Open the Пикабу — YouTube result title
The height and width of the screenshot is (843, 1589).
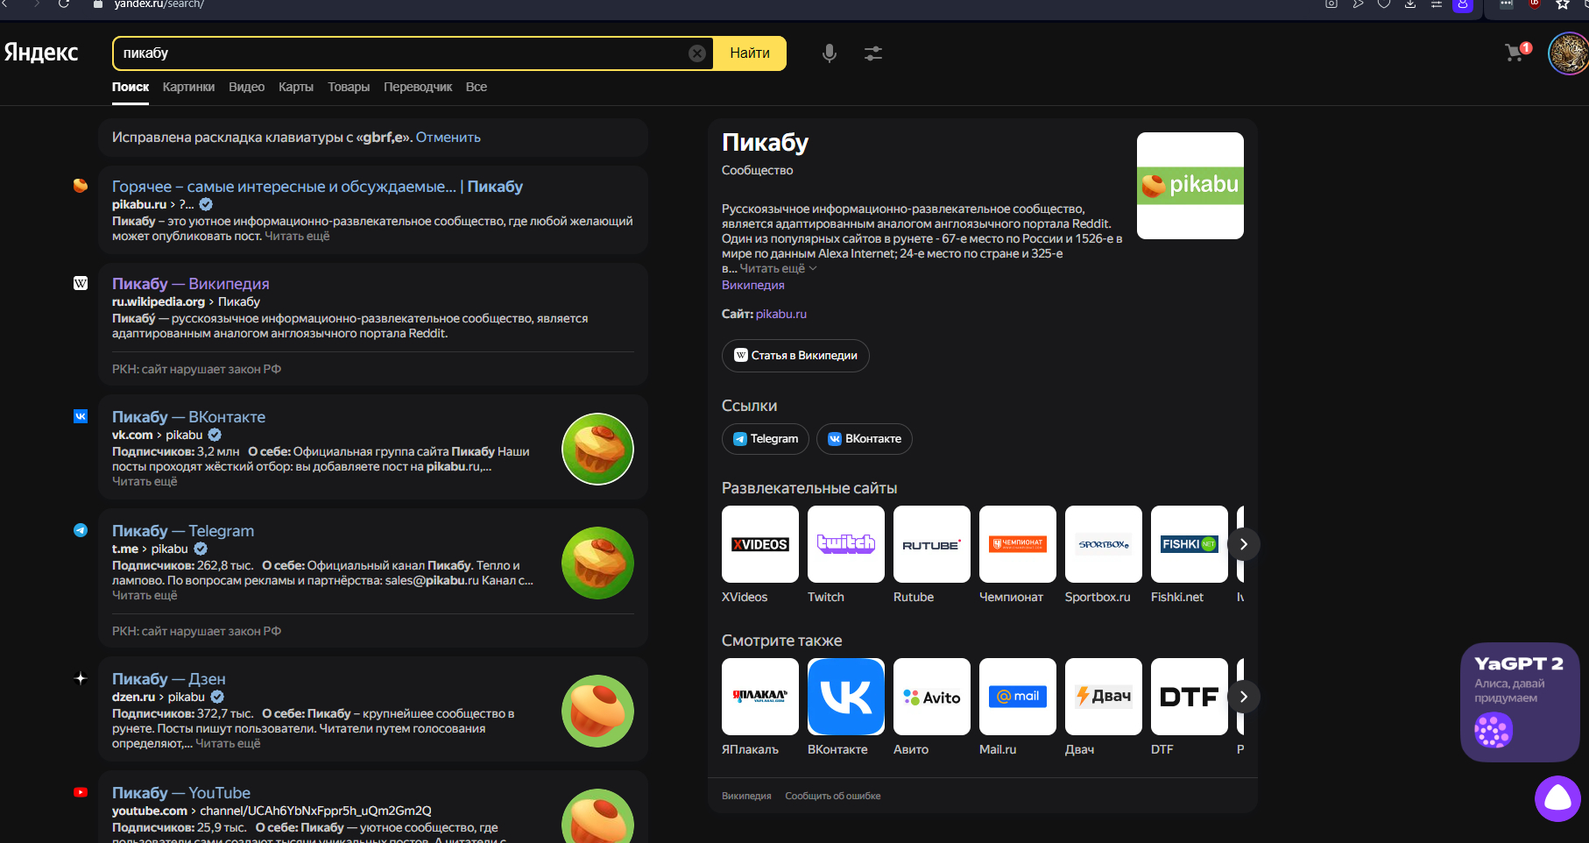[181, 793]
